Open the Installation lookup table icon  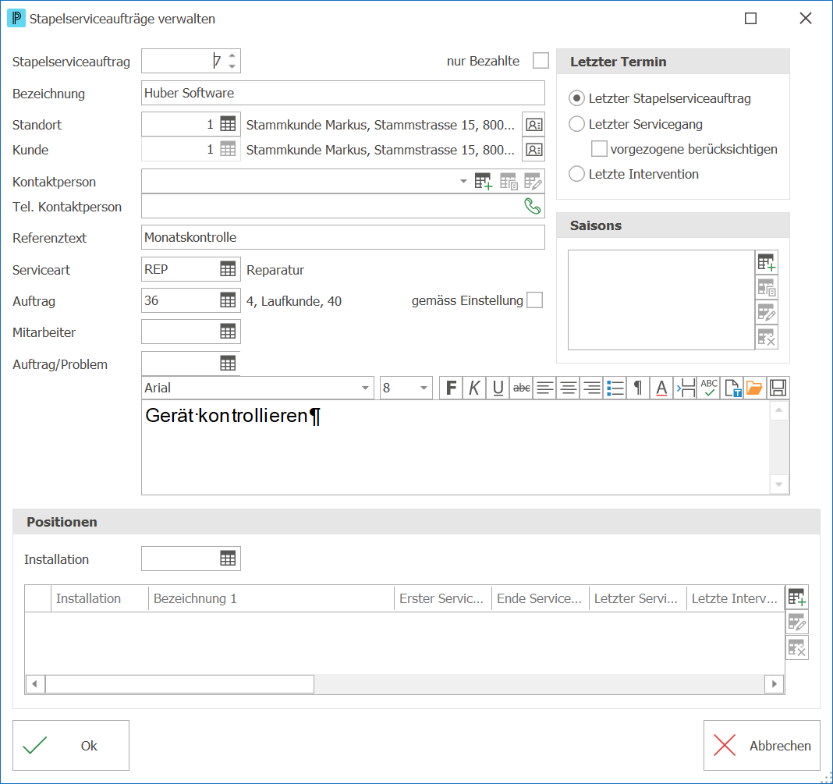click(x=228, y=559)
